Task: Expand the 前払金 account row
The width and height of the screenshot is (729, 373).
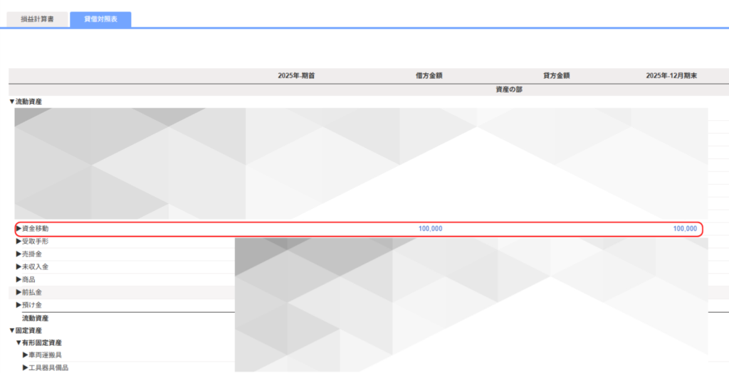Action: (x=29, y=293)
